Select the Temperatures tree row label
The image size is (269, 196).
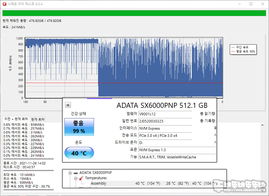click(x=96, y=178)
